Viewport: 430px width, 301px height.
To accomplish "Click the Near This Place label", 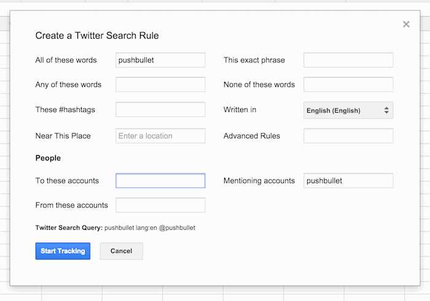I will [x=63, y=135].
